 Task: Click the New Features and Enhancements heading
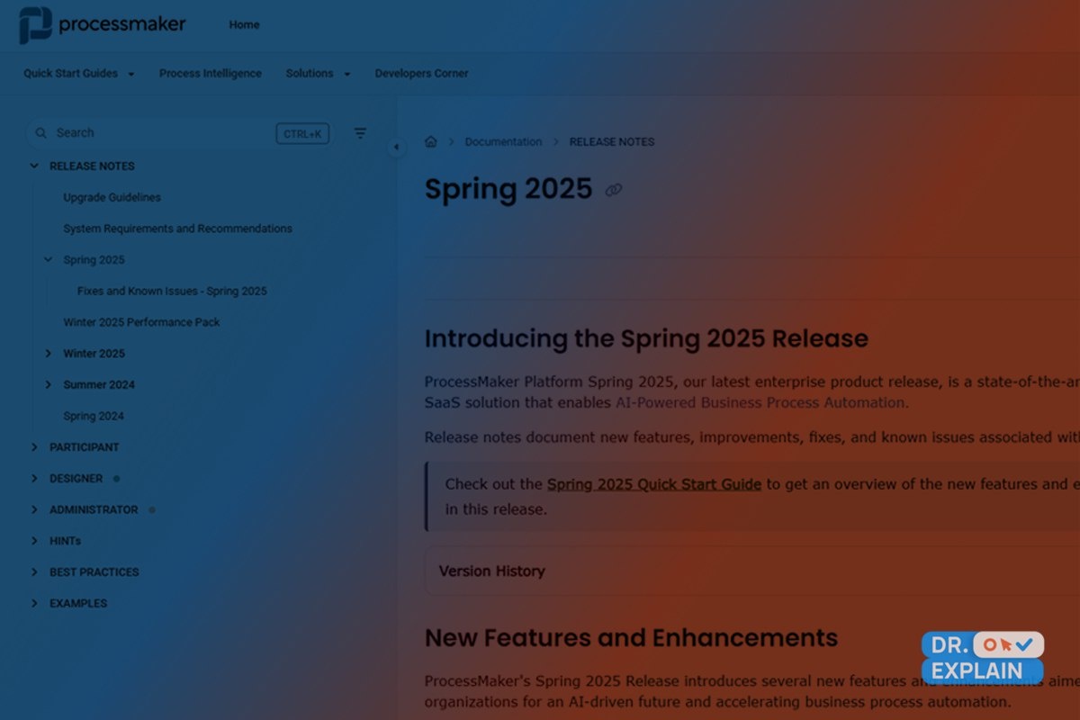(x=631, y=638)
